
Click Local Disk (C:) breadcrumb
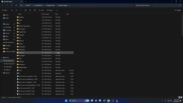click(38, 5)
